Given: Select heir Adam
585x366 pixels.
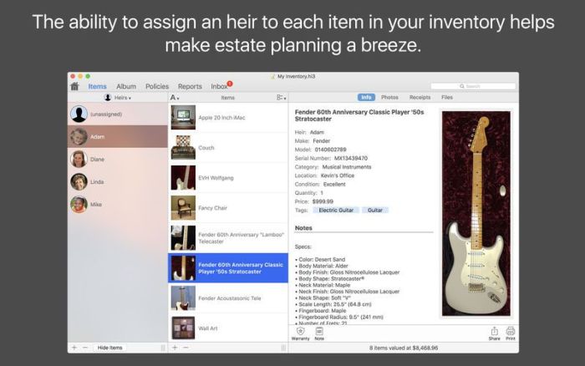Looking at the screenshot, I should pos(118,136).
